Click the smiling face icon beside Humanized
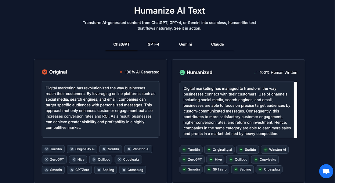The height and width of the screenshot is (183, 339). [x=182, y=72]
